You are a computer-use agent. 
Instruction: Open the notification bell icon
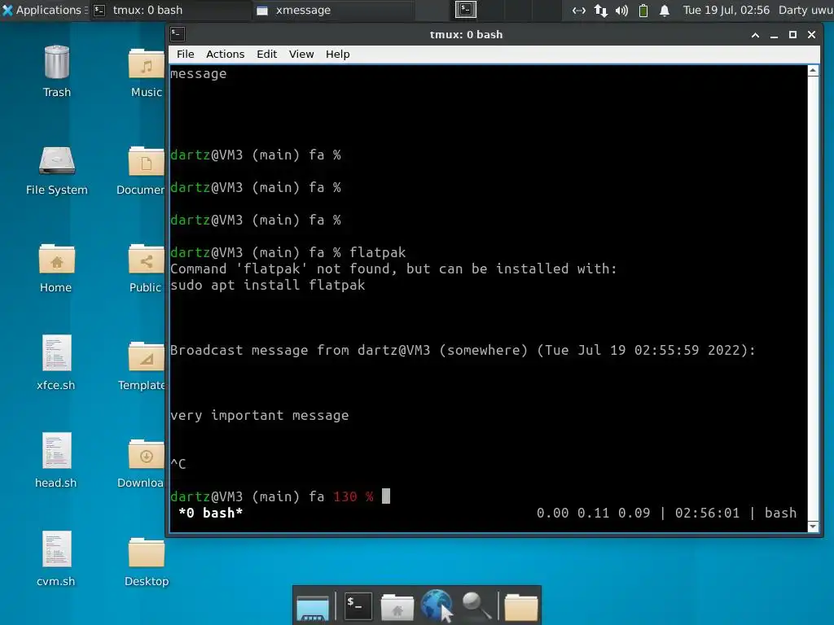665,10
